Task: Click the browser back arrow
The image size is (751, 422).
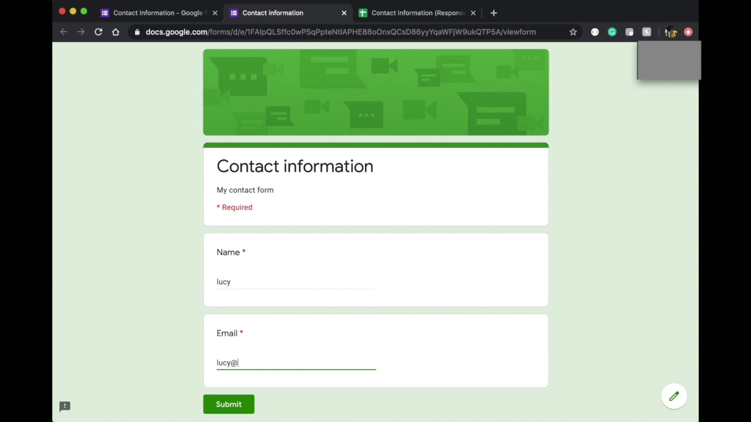Action: pos(64,32)
